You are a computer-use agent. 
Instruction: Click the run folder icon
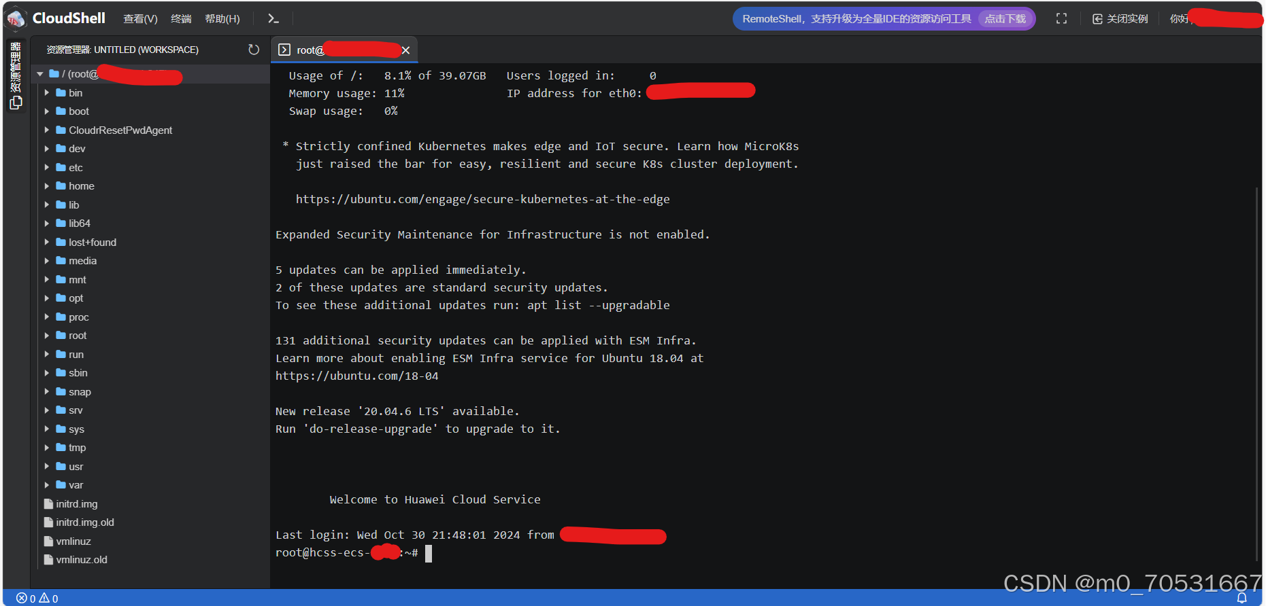point(61,355)
